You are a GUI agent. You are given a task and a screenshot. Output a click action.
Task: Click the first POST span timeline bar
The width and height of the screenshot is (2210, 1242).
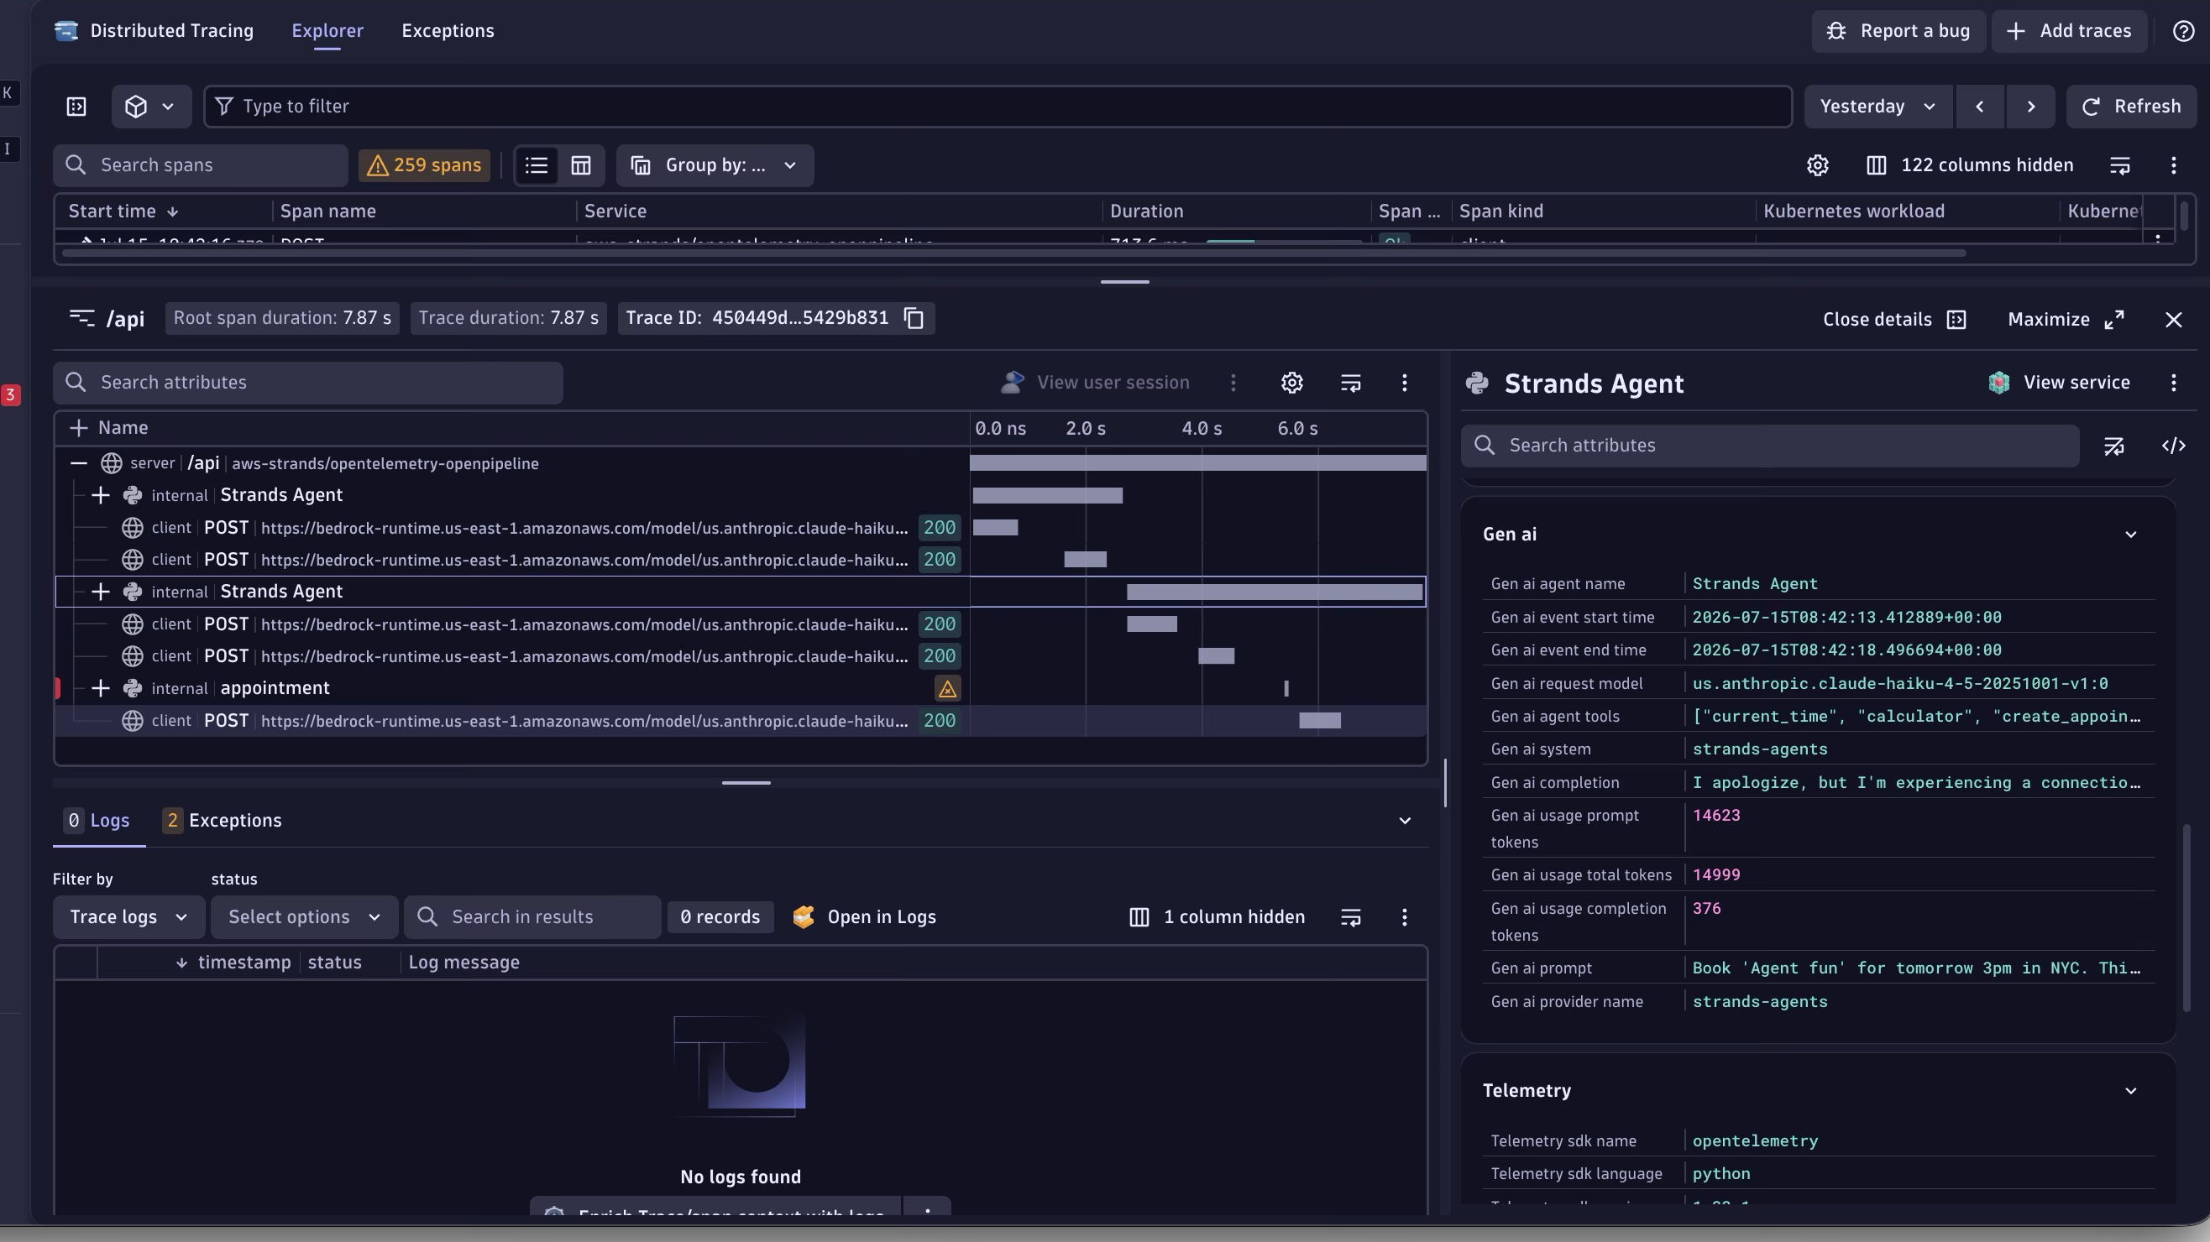[x=995, y=528]
